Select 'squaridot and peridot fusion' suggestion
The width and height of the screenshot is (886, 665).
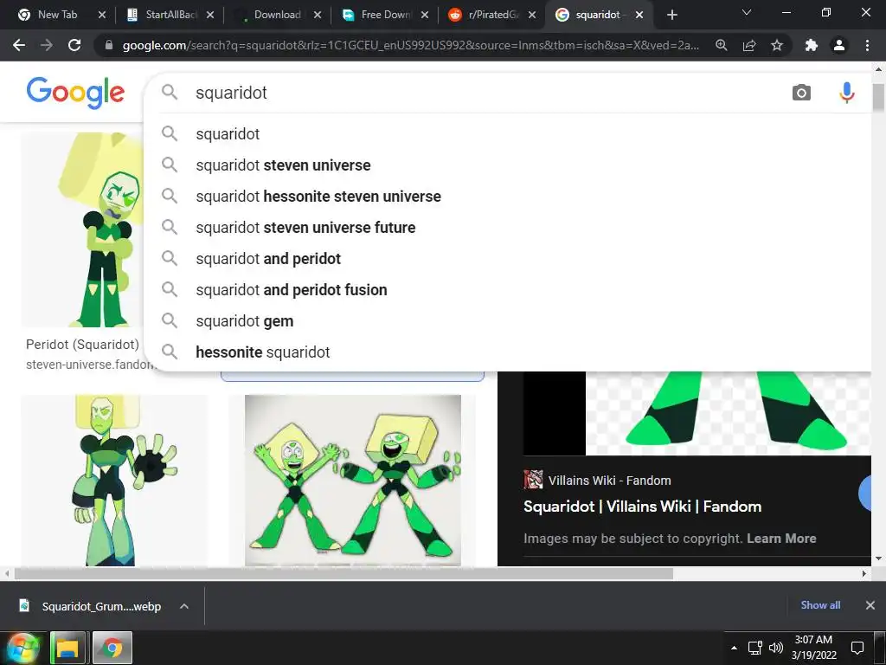pyautogui.click(x=507, y=289)
